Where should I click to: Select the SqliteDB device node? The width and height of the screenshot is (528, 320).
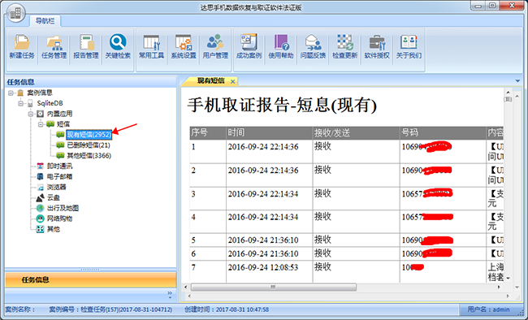tap(50, 103)
